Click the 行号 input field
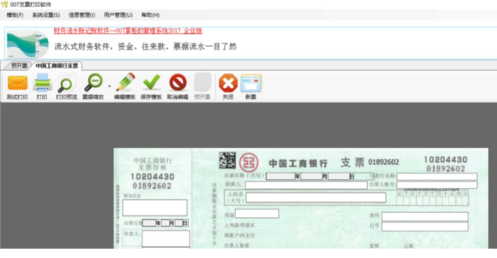The height and width of the screenshot is (258, 497). point(425,227)
